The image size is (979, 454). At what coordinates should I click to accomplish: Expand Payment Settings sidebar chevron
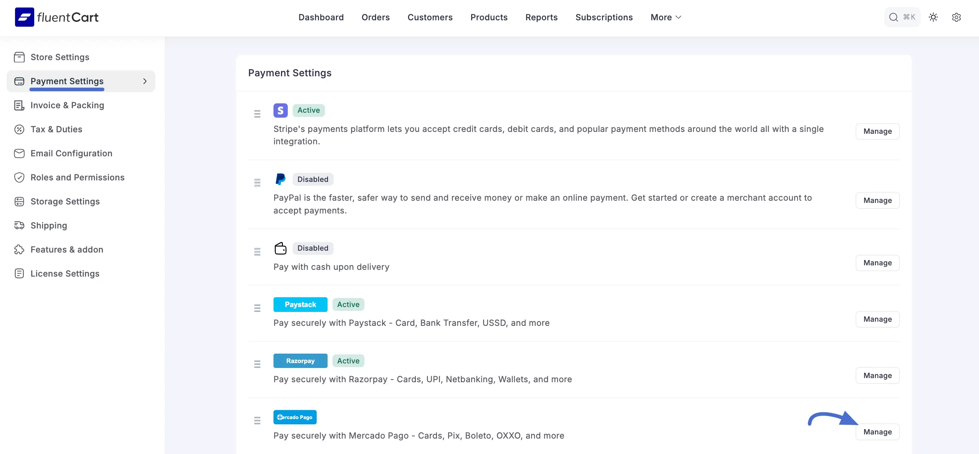(x=145, y=81)
